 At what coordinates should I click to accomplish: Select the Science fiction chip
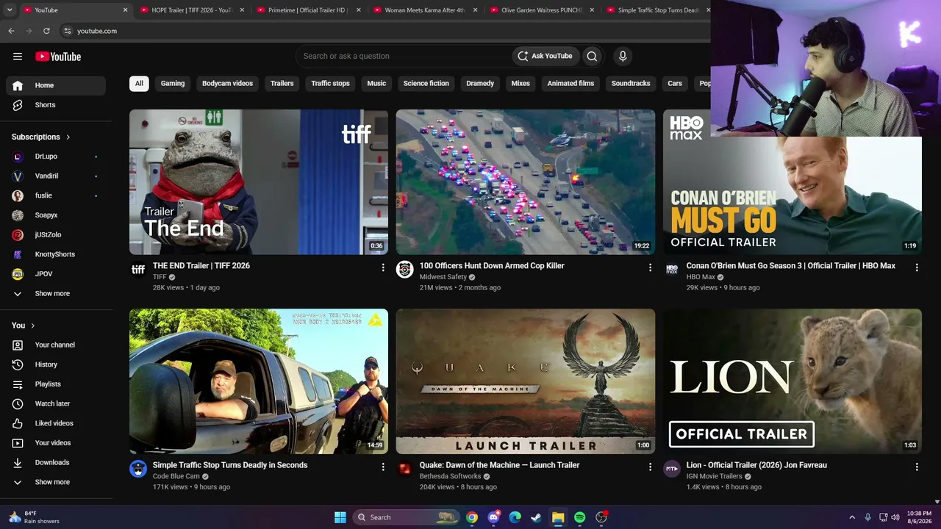point(426,83)
